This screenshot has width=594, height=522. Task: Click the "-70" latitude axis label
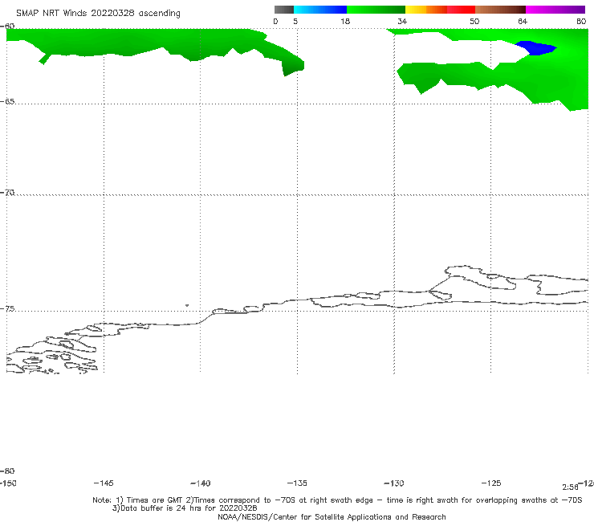tap(7, 193)
